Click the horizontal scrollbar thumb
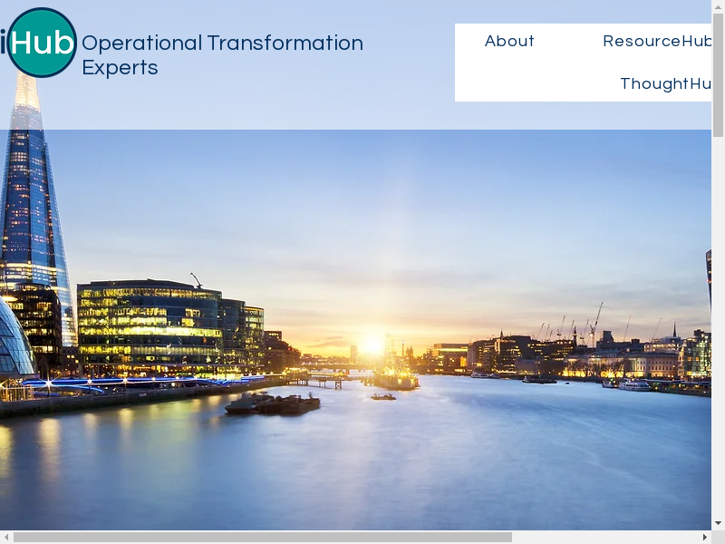 tap(263, 537)
